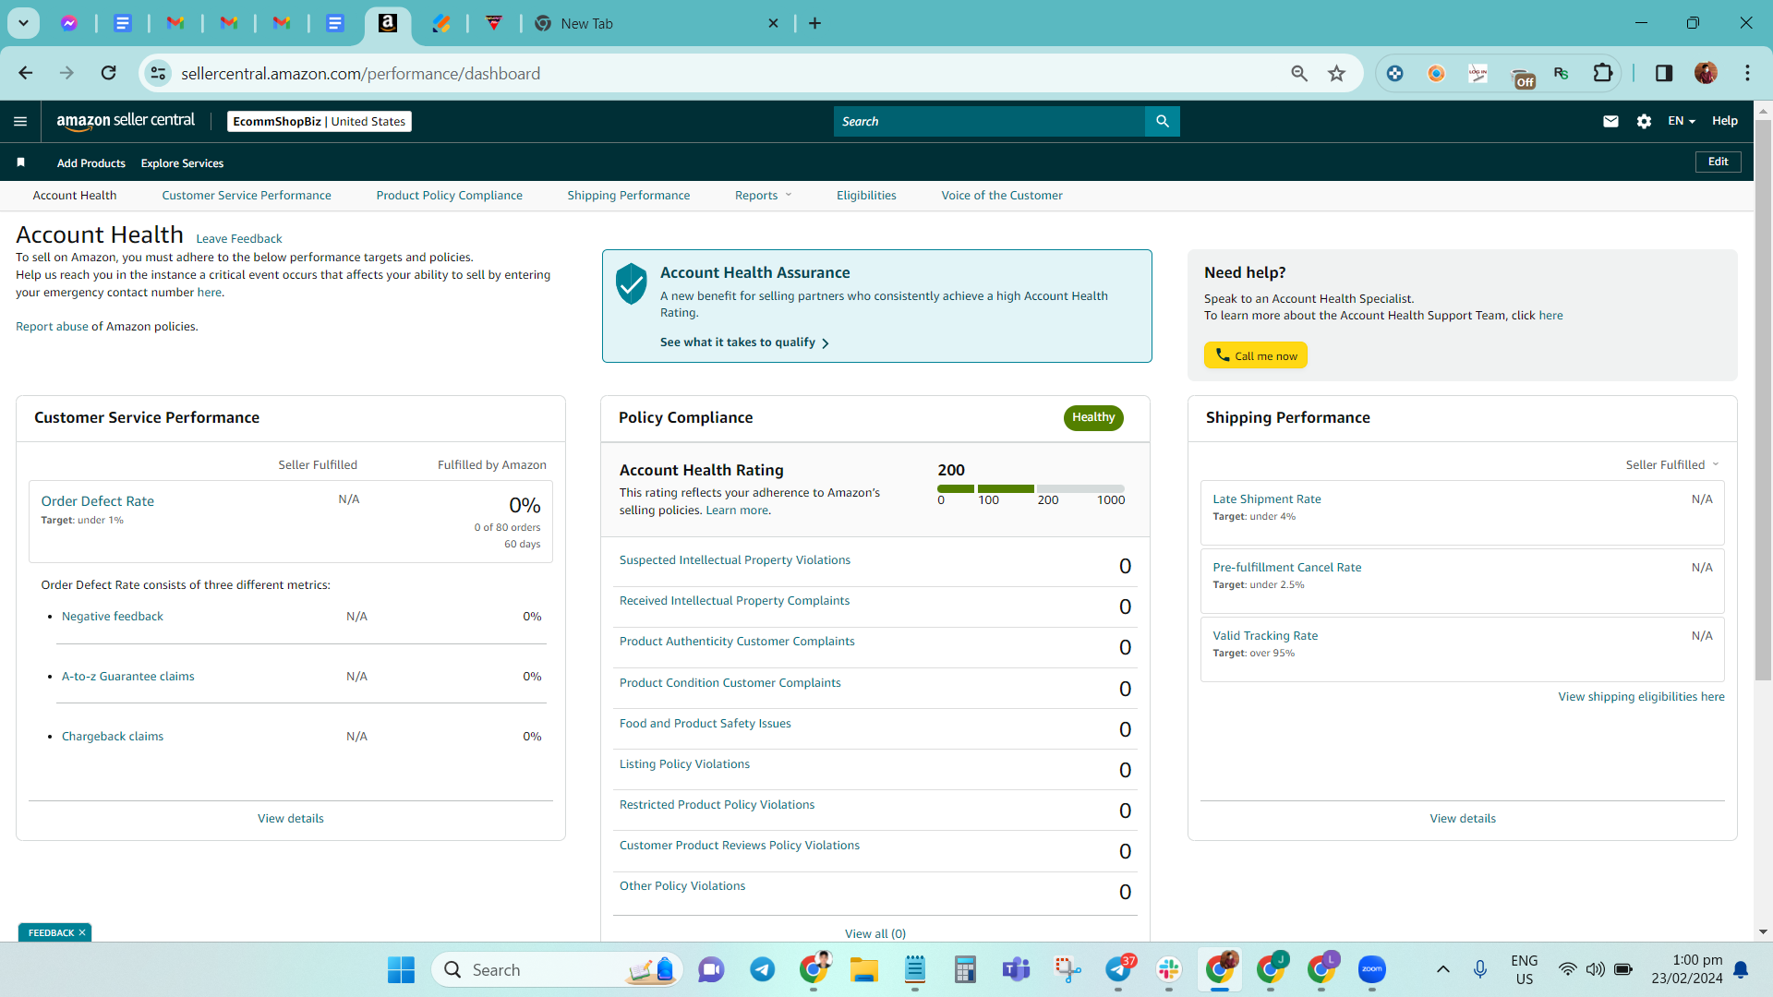The image size is (1773, 997).
Task: Open Valid Tracking Rate link
Action: tap(1265, 635)
